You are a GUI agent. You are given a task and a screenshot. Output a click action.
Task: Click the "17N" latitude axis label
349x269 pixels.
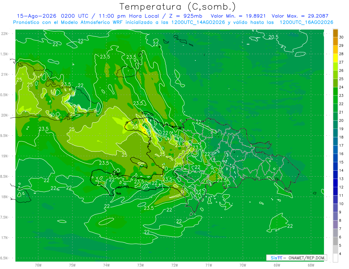[x=5, y=238]
